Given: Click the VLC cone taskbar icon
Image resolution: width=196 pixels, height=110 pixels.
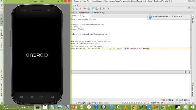Looking at the screenshot, I should tap(126, 107).
